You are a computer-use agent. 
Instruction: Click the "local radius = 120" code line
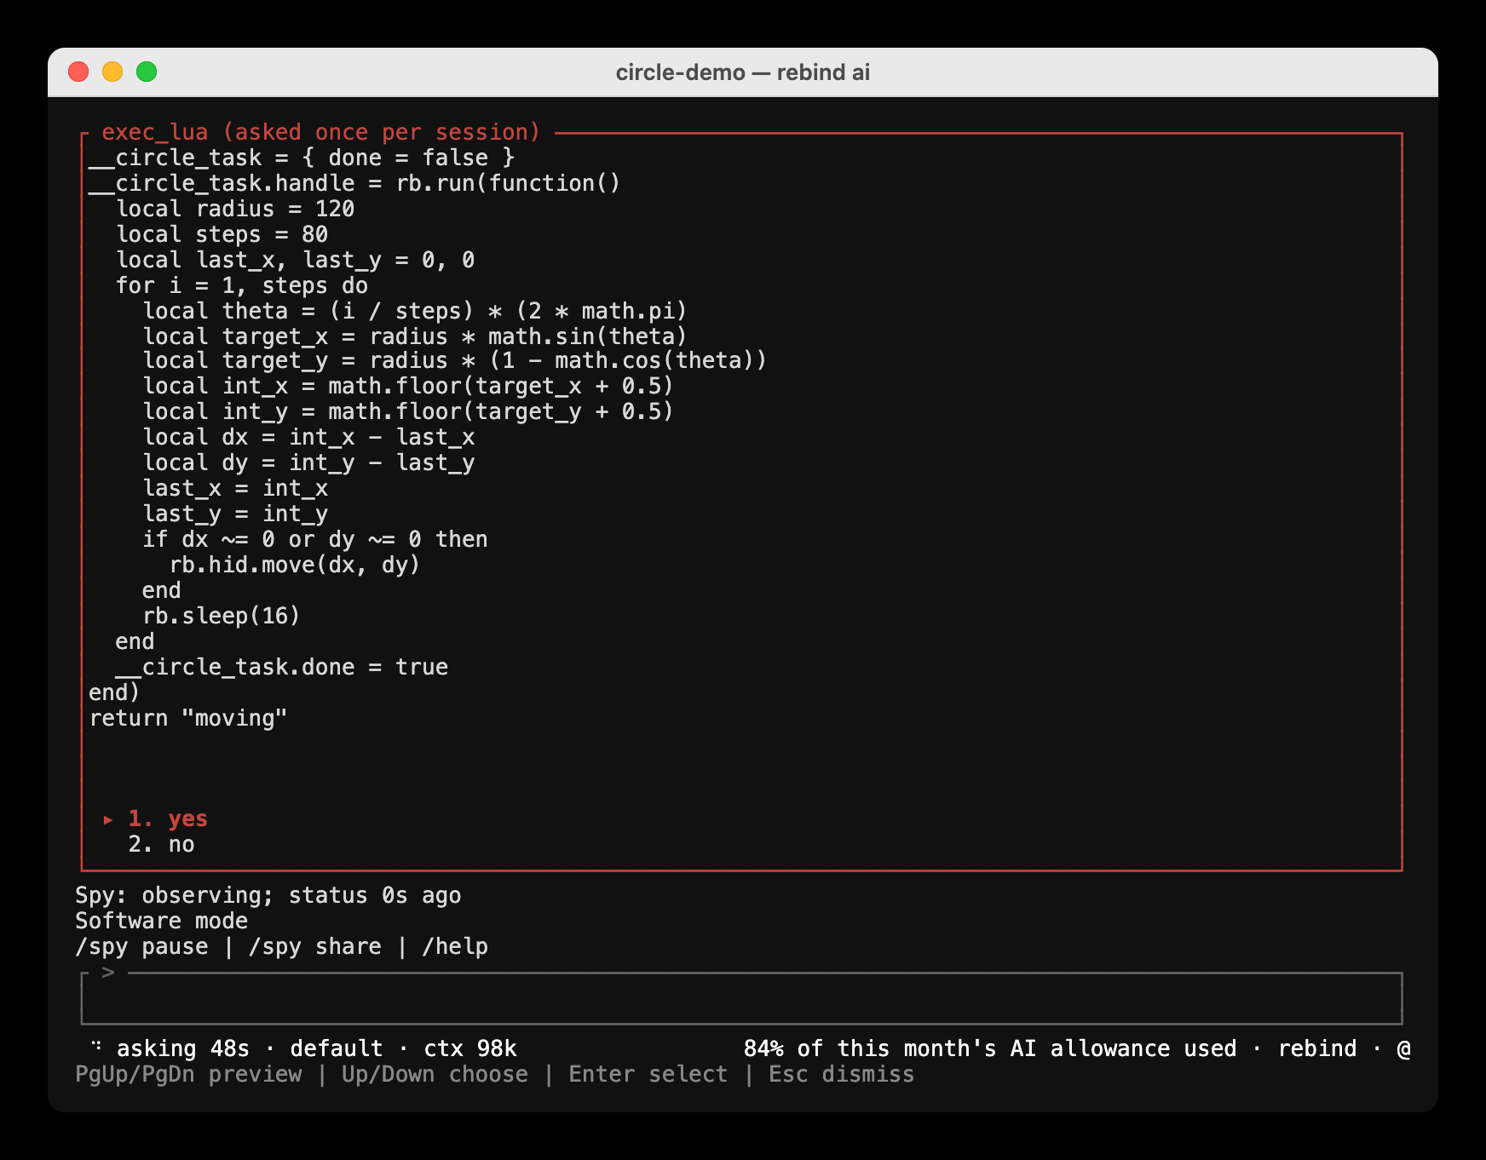pyautogui.click(x=235, y=209)
